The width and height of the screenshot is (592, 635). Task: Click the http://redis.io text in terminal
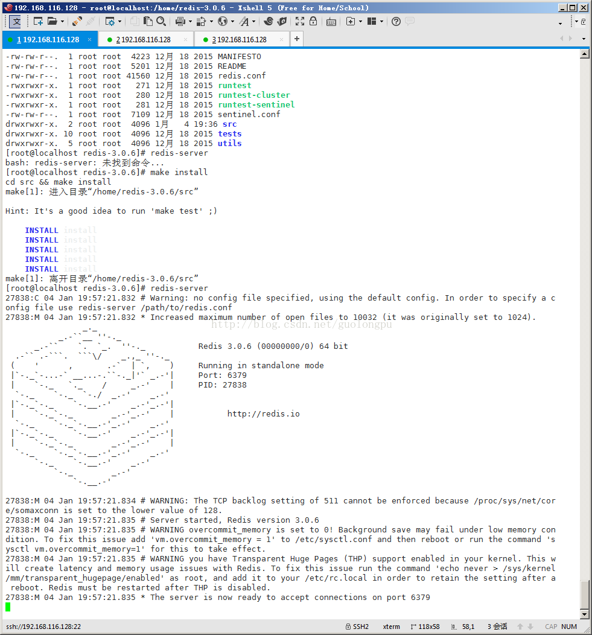coord(263,413)
